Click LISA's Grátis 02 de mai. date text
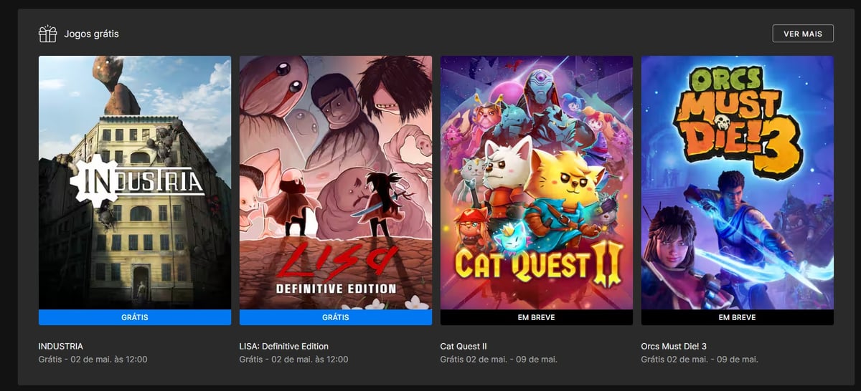861x391 pixels. 294,359
